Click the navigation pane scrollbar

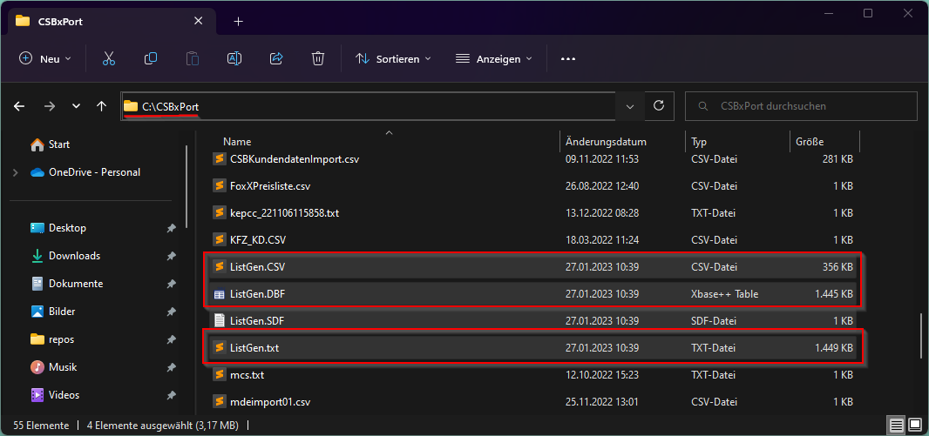pyautogui.click(x=187, y=188)
